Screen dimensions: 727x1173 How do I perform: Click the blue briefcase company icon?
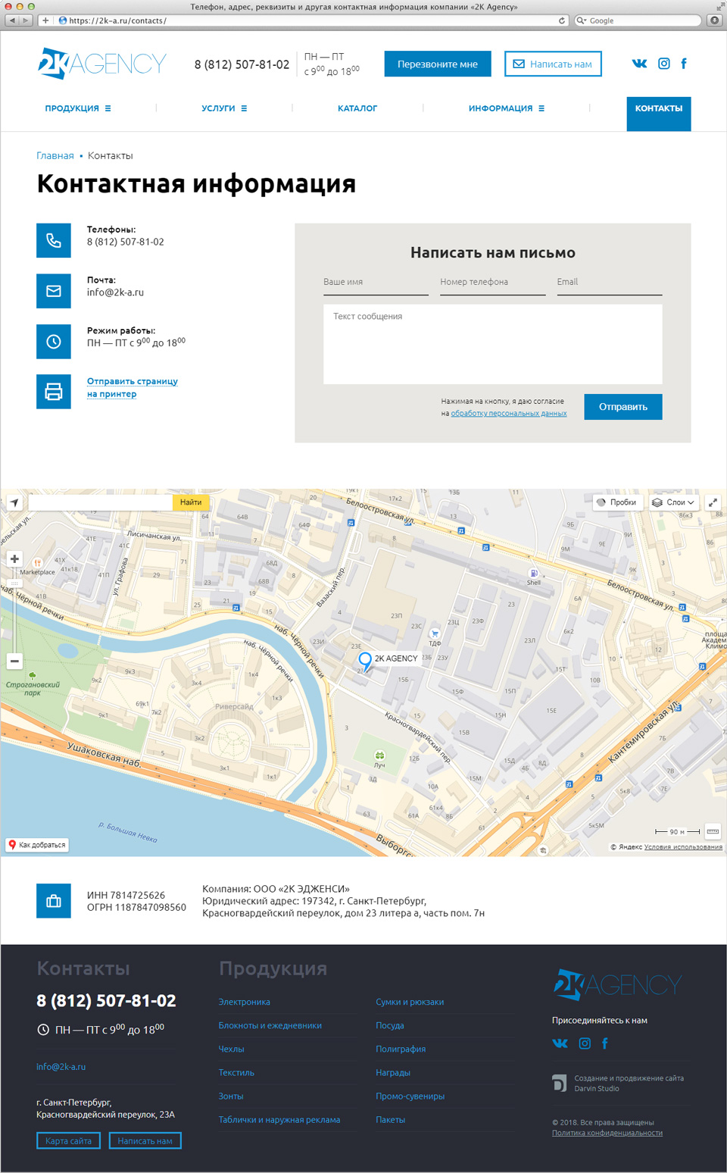[x=54, y=901]
